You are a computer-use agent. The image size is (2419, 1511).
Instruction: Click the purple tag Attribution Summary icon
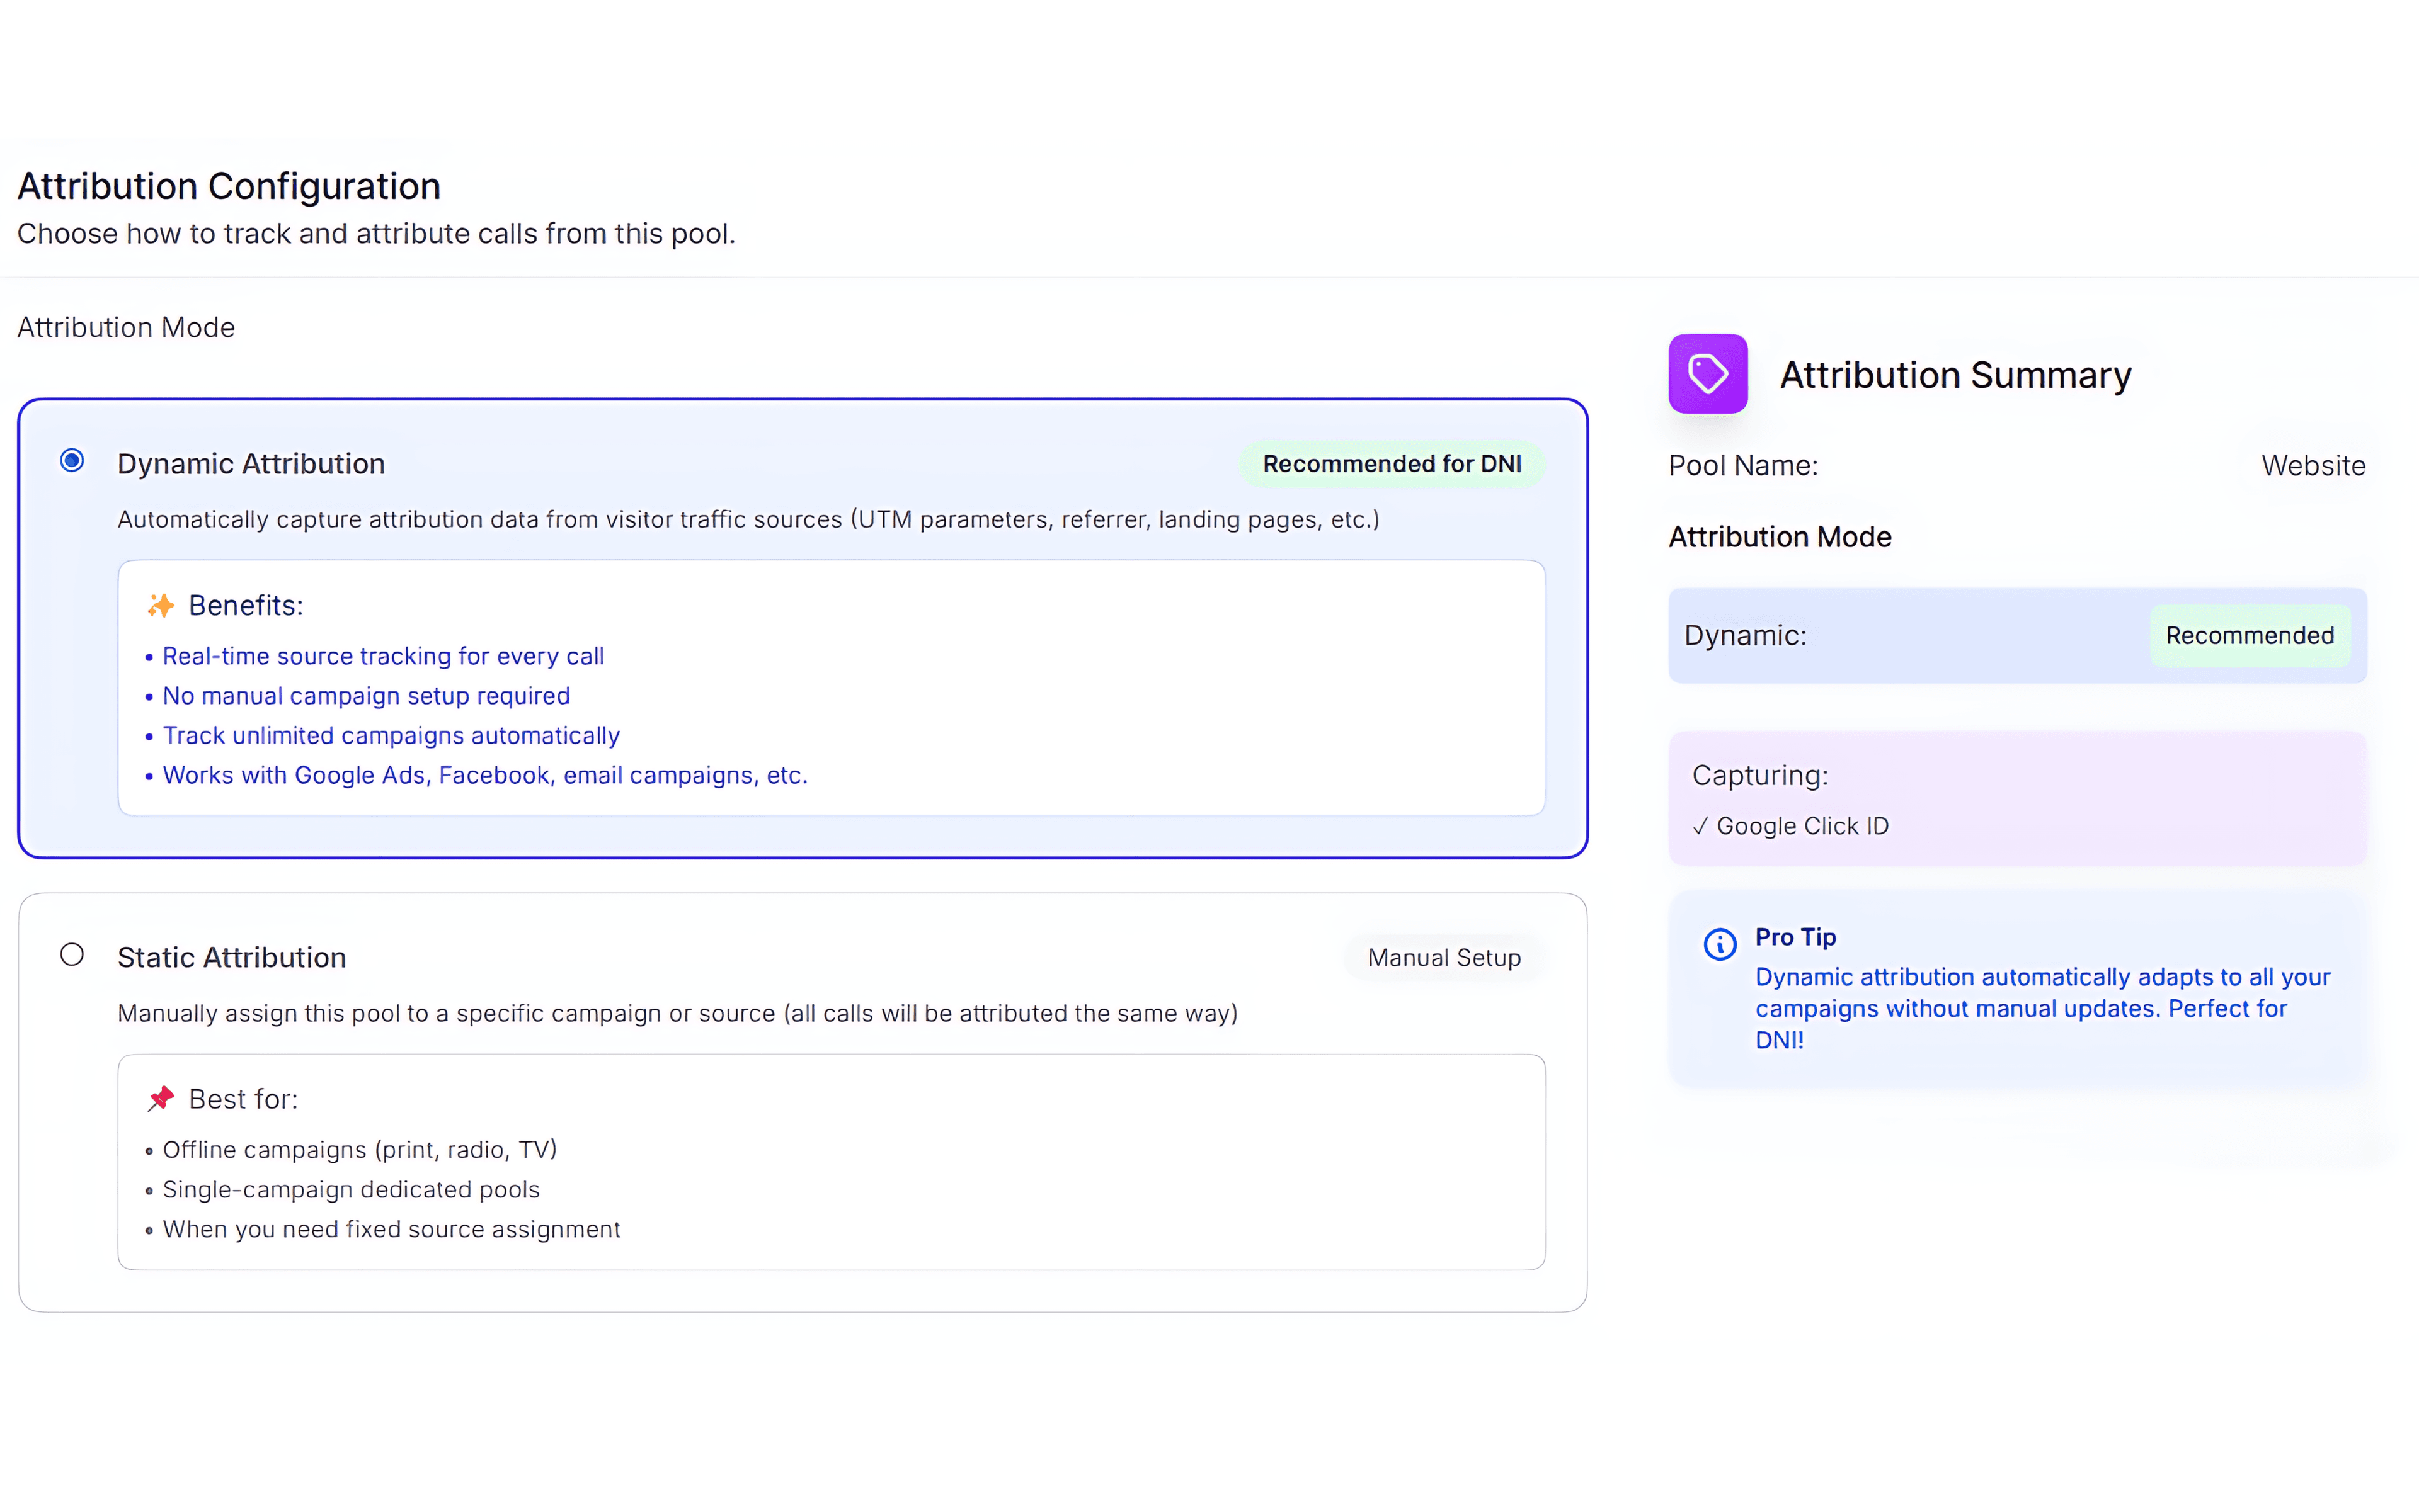1707,374
